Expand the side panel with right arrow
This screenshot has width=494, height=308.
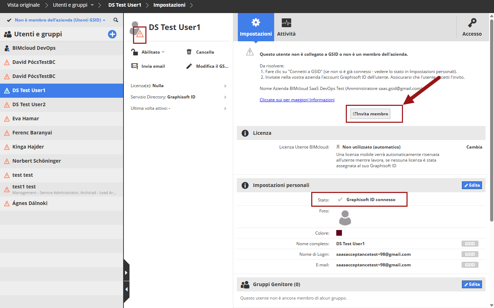click(126, 273)
